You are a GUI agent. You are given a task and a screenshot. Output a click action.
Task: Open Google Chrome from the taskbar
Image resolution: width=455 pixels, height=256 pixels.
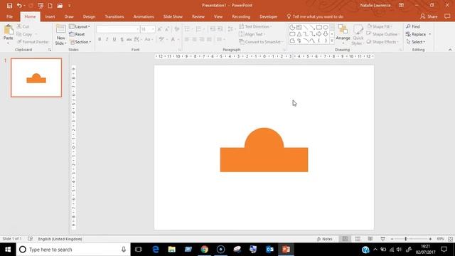click(x=204, y=250)
